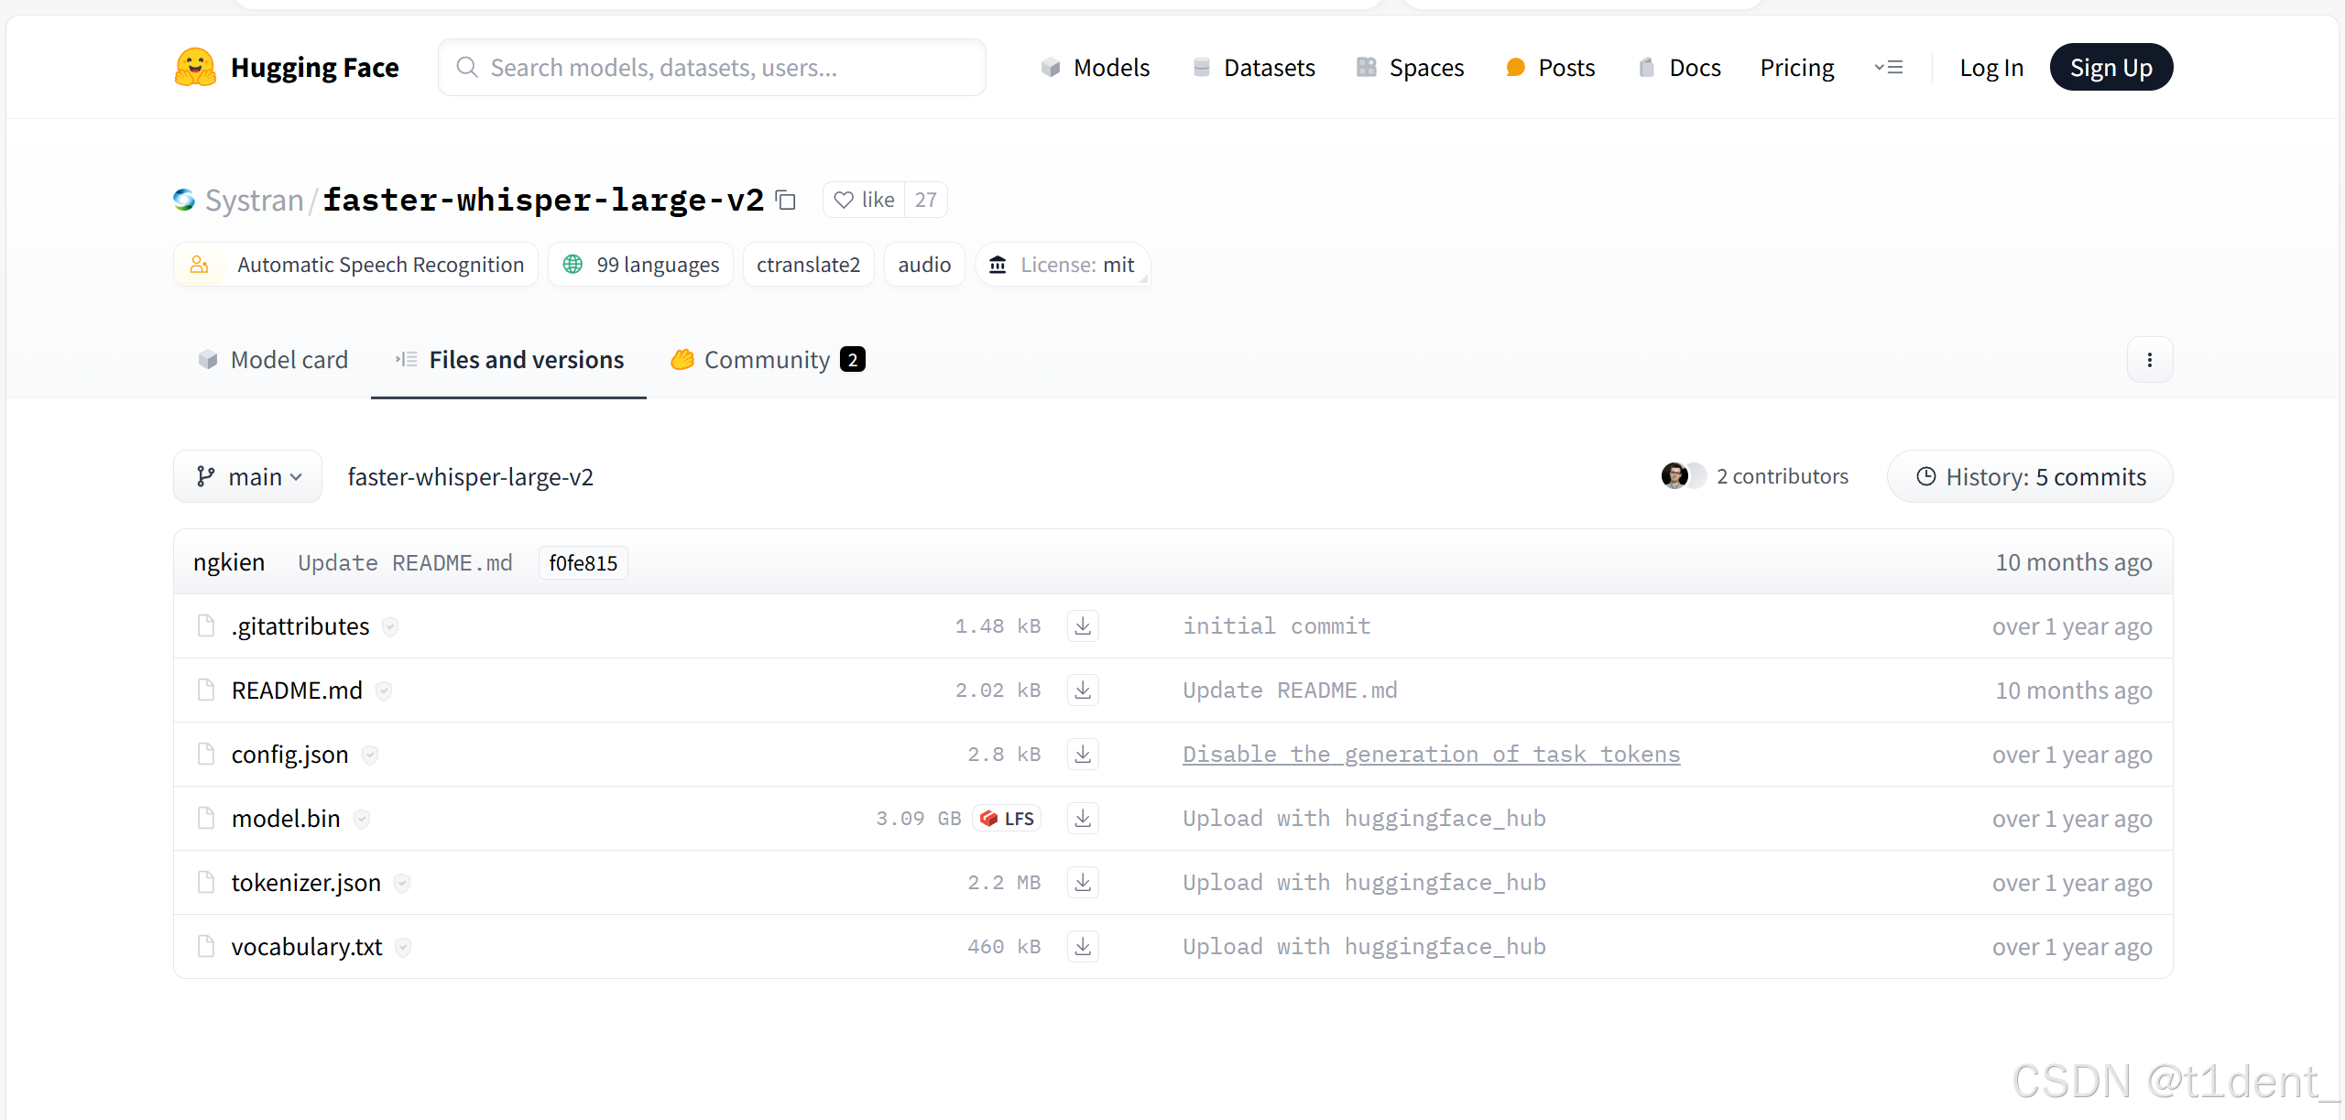Open the Community tab
This screenshot has width=2345, height=1120.
coord(768,360)
